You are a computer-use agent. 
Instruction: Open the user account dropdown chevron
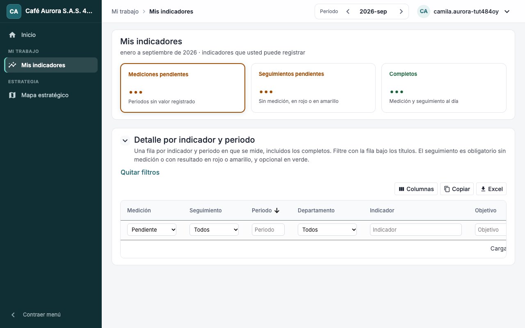(507, 11)
